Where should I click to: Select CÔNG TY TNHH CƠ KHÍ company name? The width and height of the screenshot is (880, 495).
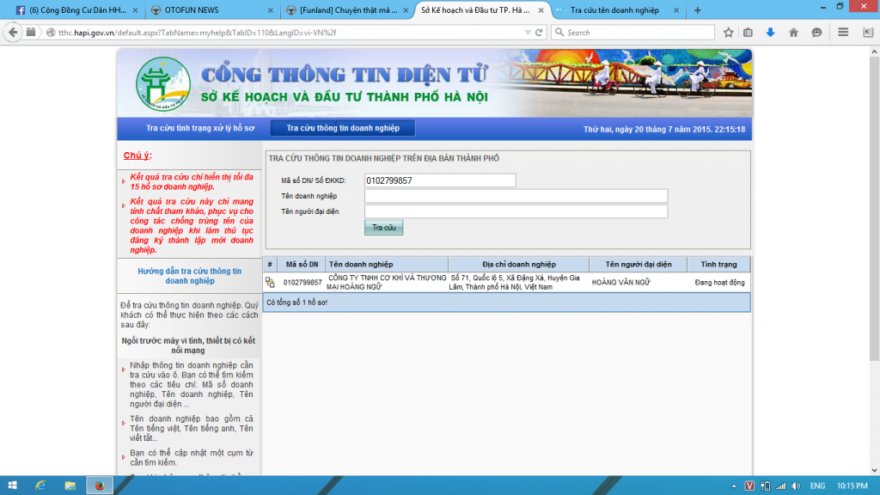click(387, 282)
